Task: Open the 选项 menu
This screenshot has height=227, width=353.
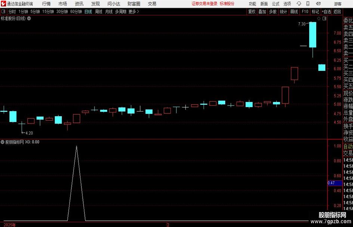Action: [287, 4]
